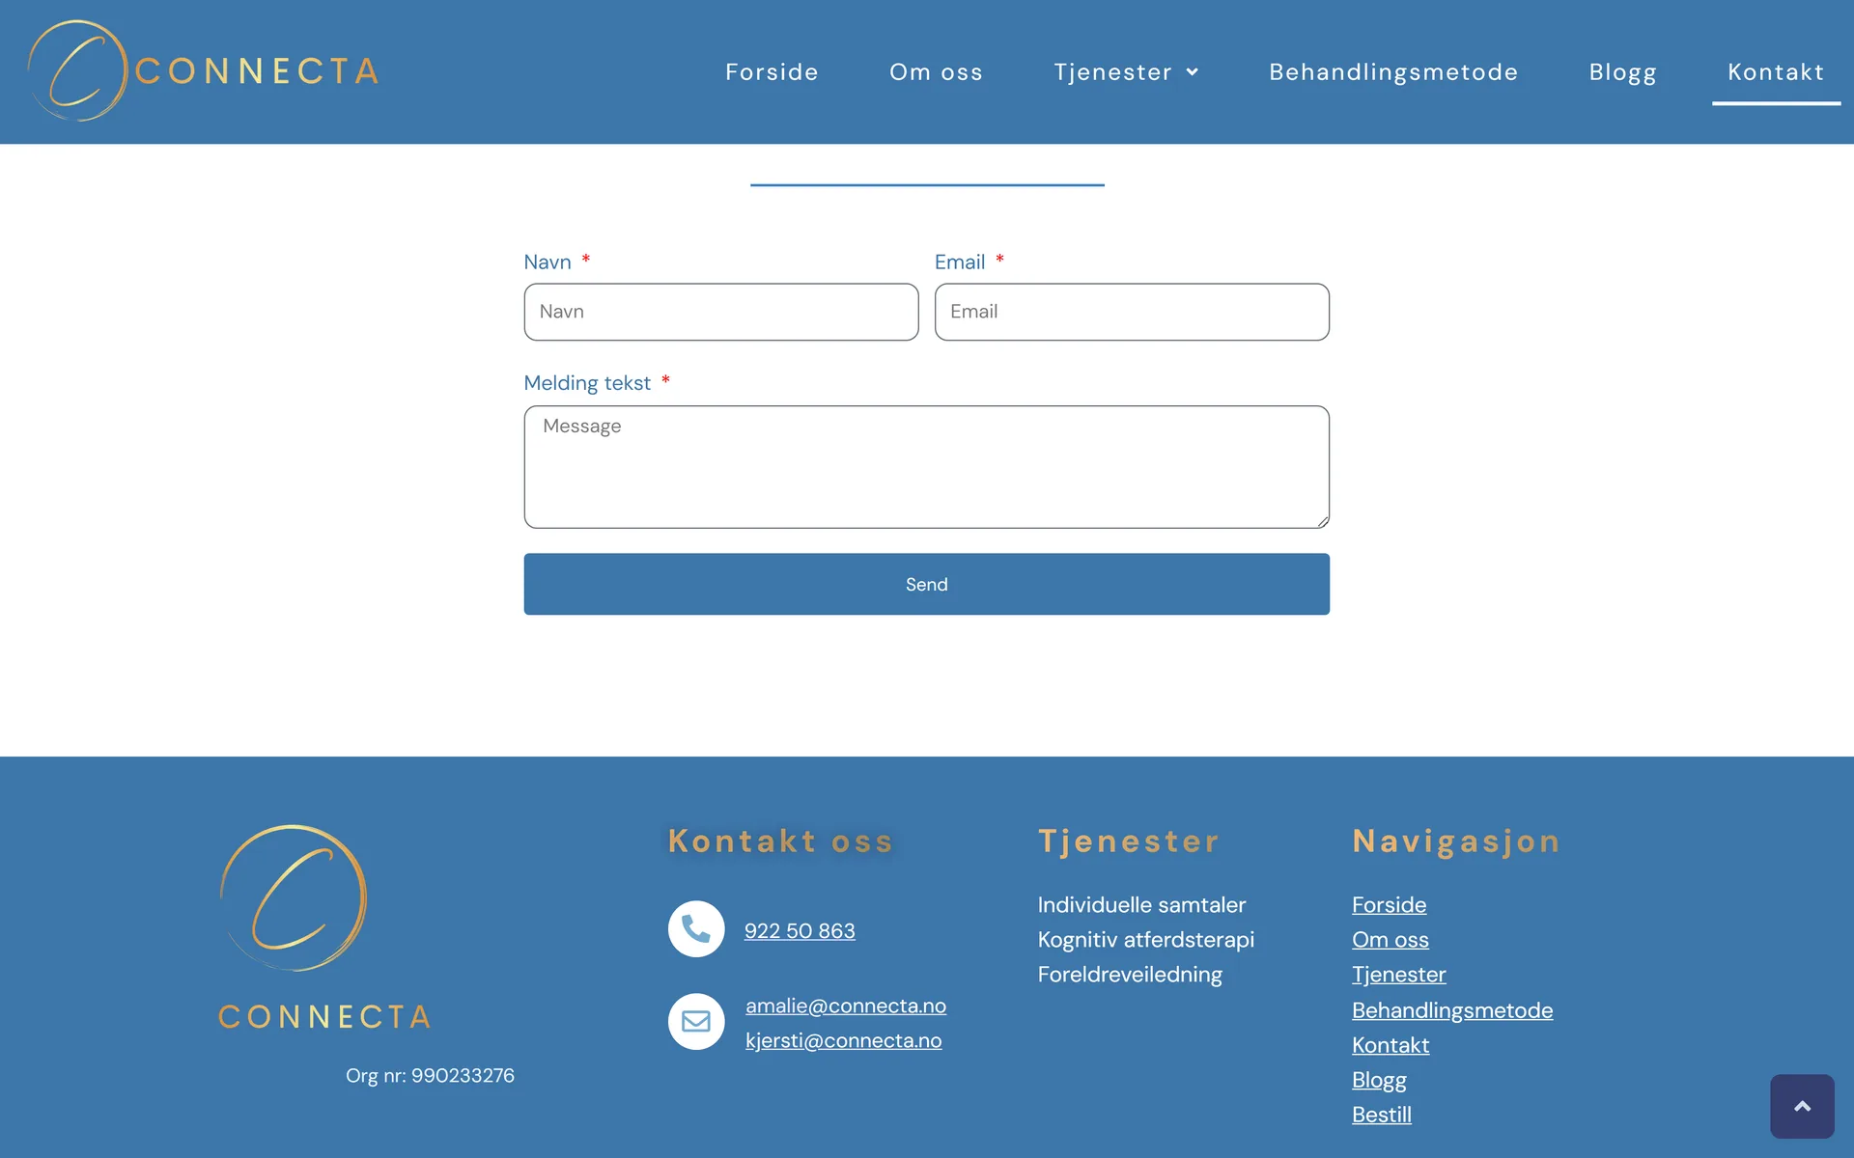
Task: Open Blogg in the top navigation
Action: pos(1622,72)
